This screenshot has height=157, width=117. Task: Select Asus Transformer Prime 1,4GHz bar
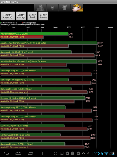click(49, 43)
